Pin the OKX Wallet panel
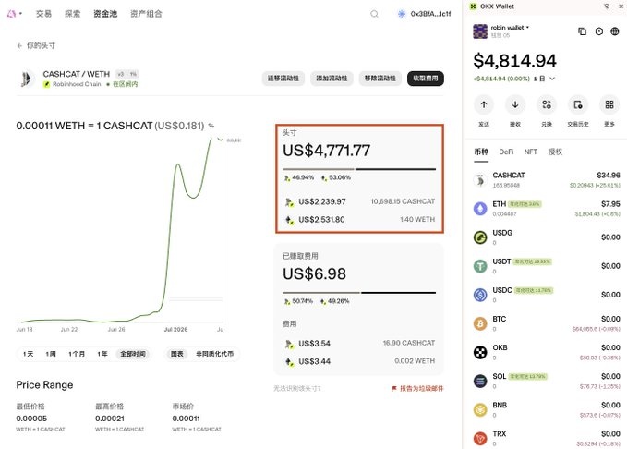This screenshot has height=449, width=627. pos(607,6)
